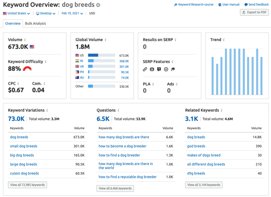Click View all 3,144 keywords button
271x197 pixels.
coord(204,185)
